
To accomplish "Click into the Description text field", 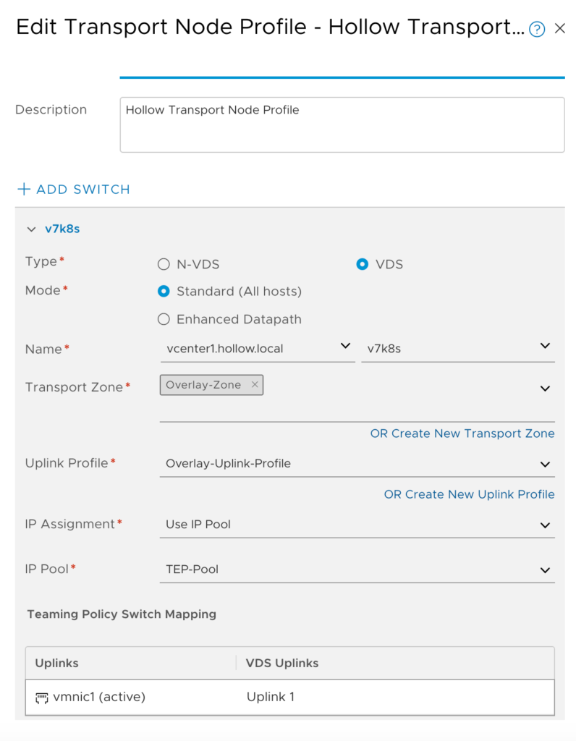I will [x=342, y=125].
